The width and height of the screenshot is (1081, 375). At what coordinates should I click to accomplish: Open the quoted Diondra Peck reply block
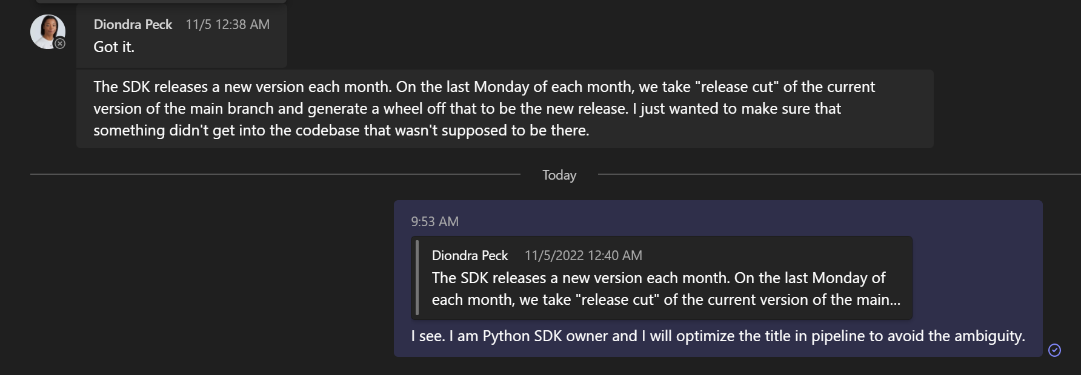coord(661,278)
